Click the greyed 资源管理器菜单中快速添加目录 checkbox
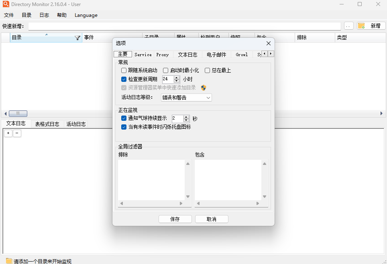 (124, 88)
